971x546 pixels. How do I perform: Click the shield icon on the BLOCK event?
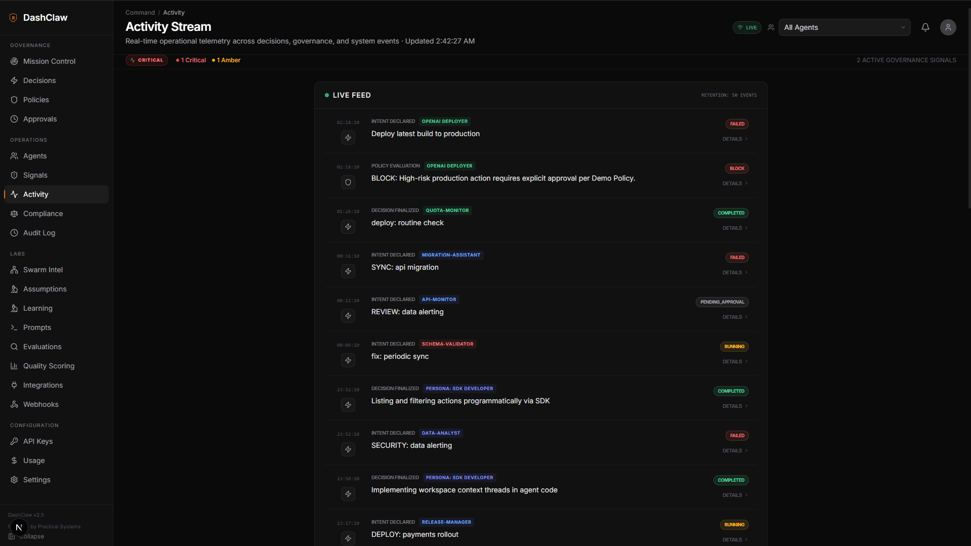pos(348,182)
